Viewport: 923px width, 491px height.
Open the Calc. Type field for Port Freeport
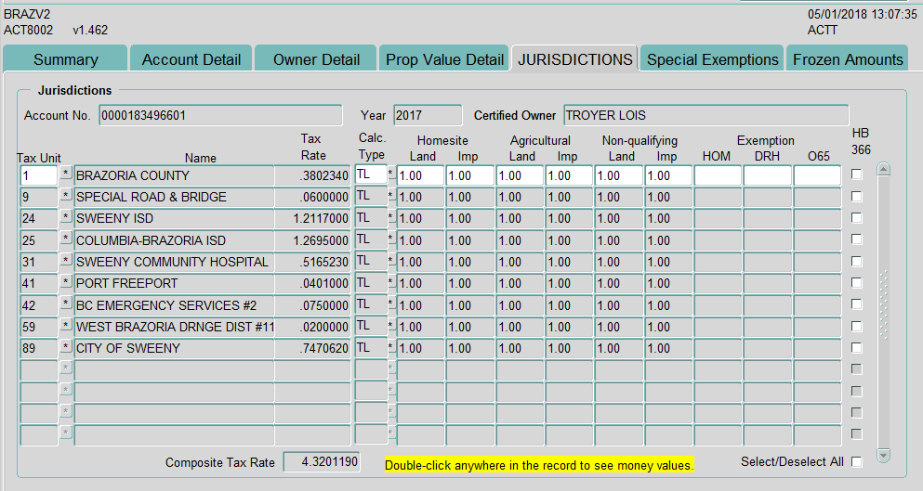(x=370, y=282)
